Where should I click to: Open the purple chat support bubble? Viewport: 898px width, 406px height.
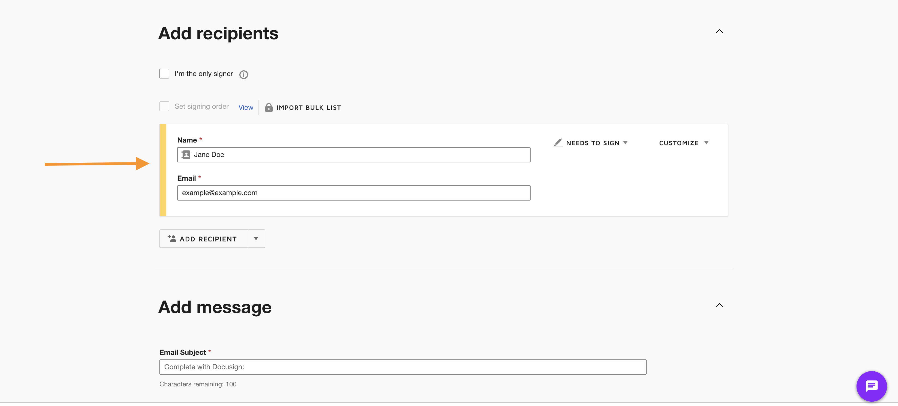tap(871, 386)
